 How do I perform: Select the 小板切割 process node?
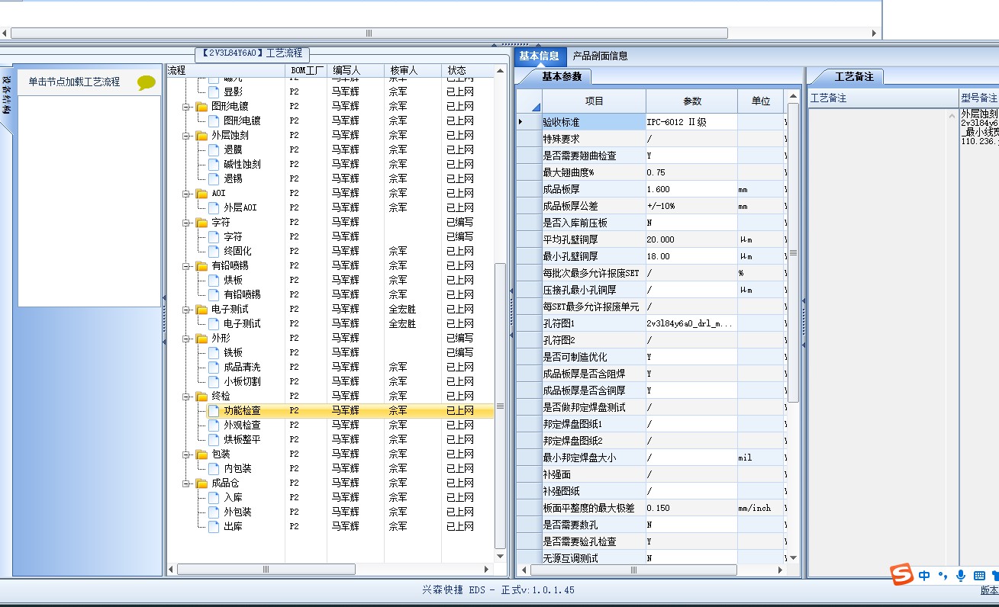click(x=242, y=381)
